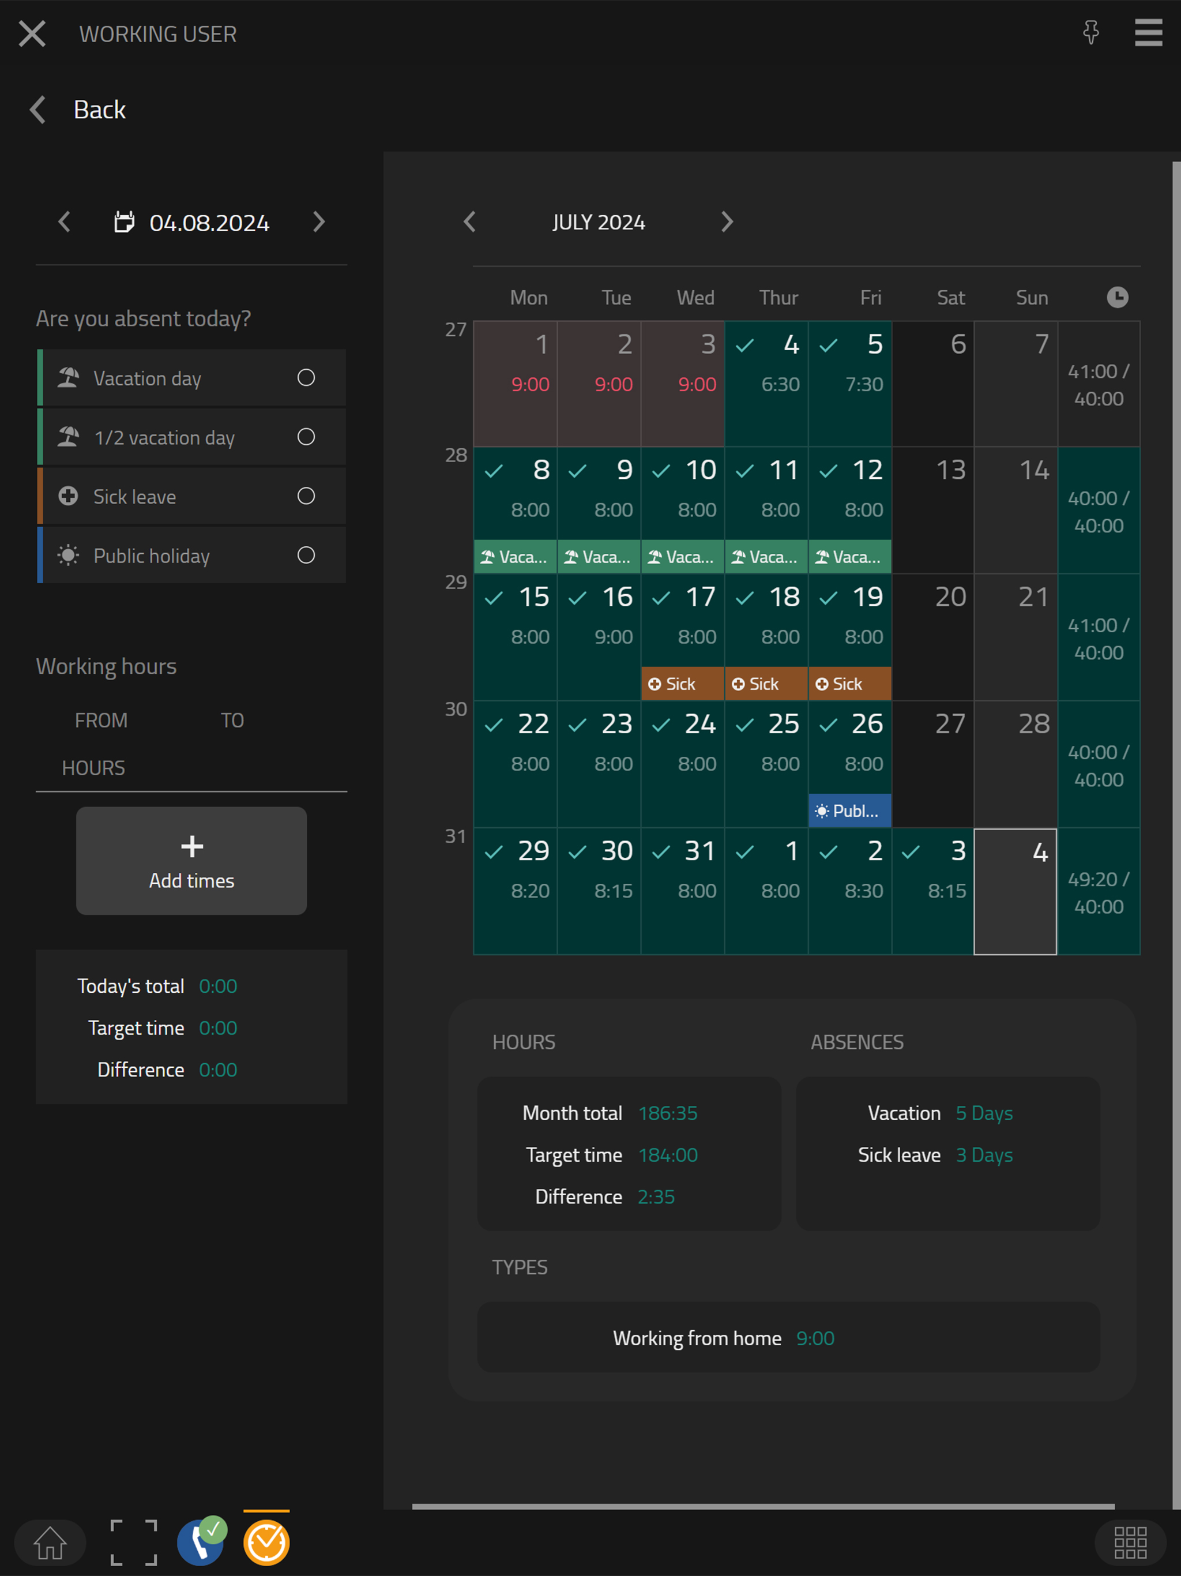
Task: Open date picker calendar icon beside 04.08.2024
Action: pos(125,222)
